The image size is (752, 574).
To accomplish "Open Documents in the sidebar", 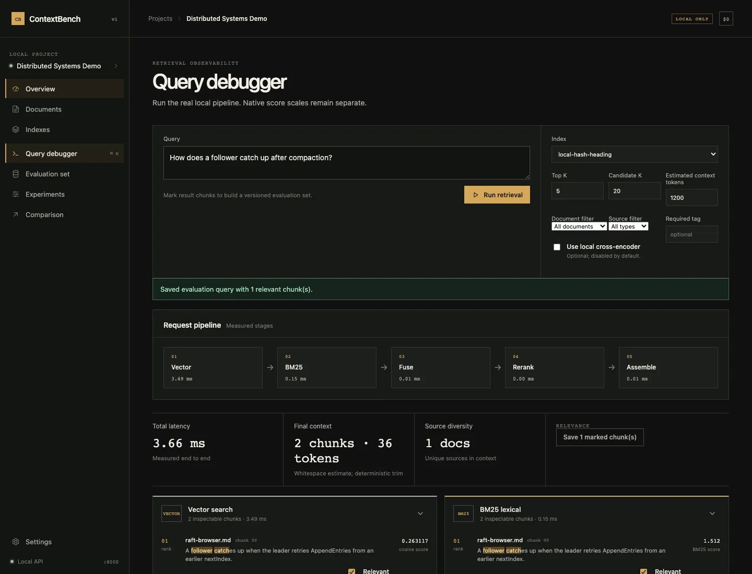I will [x=64, y=109].
